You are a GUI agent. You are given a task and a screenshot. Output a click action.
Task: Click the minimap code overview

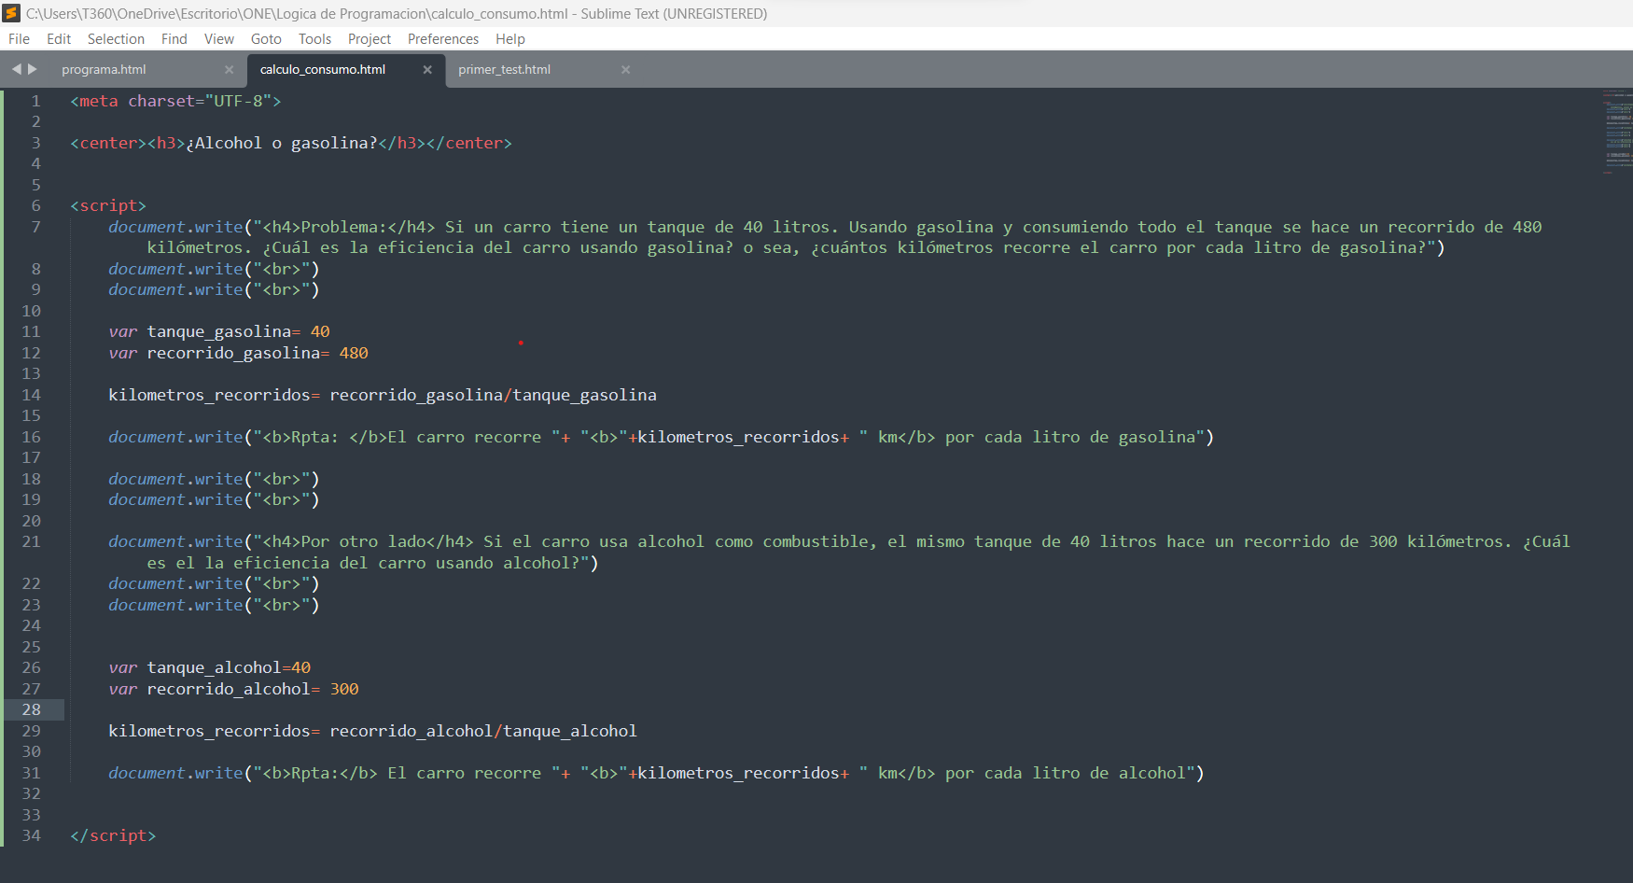1617,131
